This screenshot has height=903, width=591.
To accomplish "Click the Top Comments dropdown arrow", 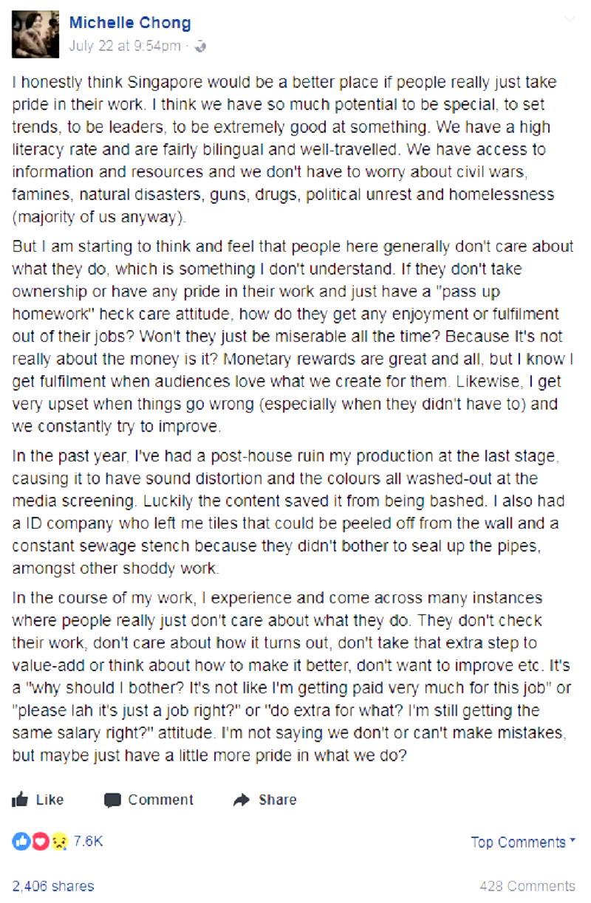I will 573,841.
